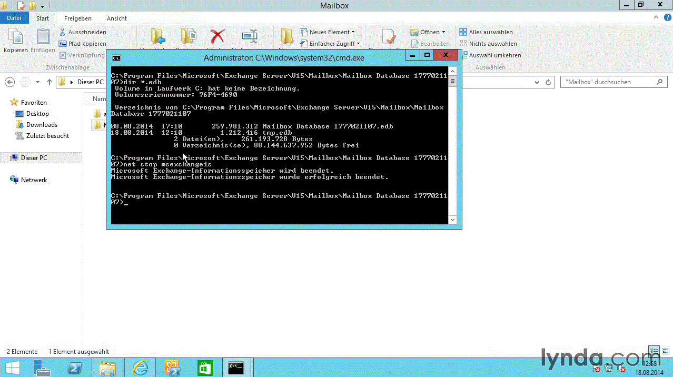Open the Neues Element dropdown

pyautogui.click(x=328, y=32)
